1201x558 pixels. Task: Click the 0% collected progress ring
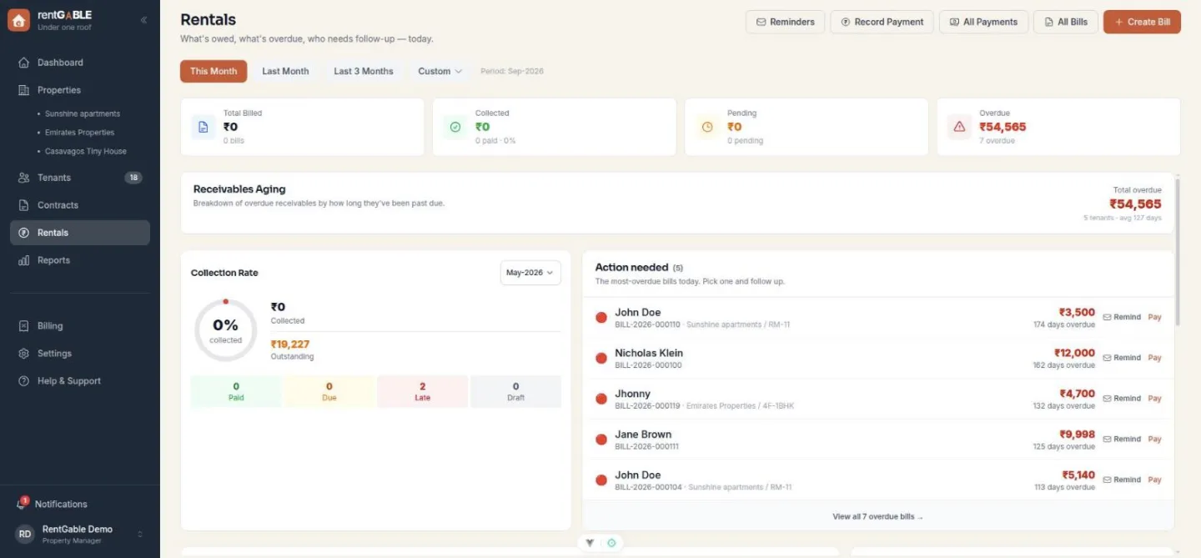point(225,330)
